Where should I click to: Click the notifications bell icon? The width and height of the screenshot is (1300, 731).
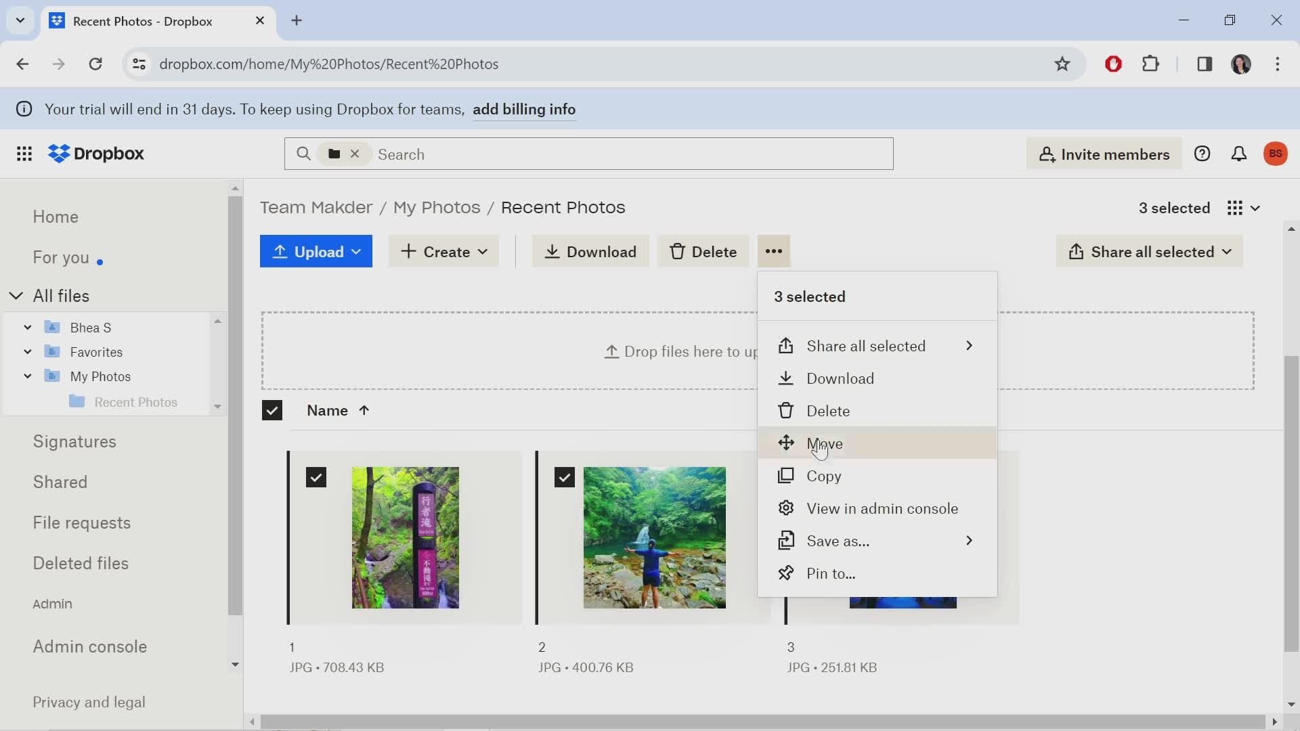click(x=1239, y=154)
